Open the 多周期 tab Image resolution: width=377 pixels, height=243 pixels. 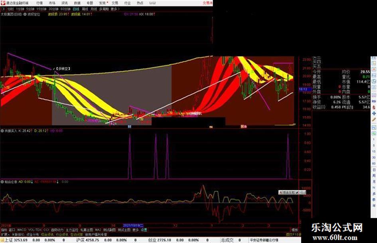coord(104,9)
